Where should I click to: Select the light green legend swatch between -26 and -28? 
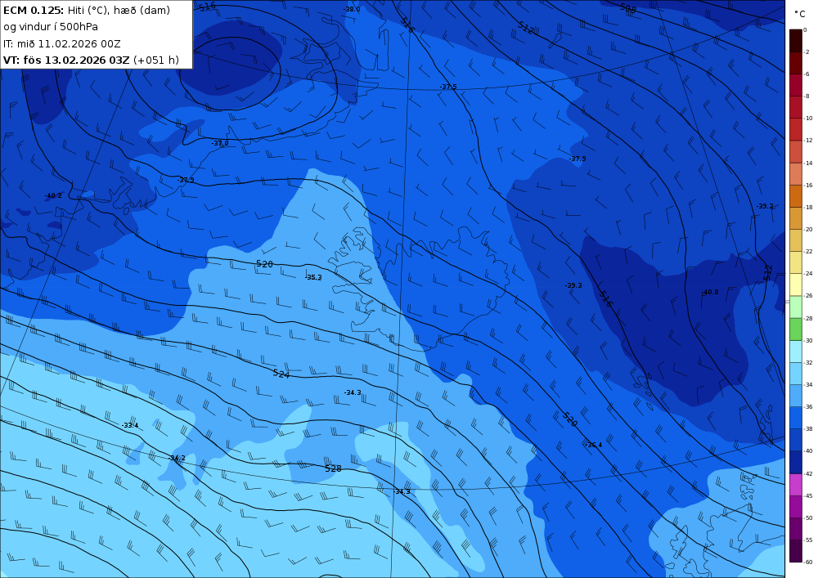pyautogui.click(x=796, y=307)
